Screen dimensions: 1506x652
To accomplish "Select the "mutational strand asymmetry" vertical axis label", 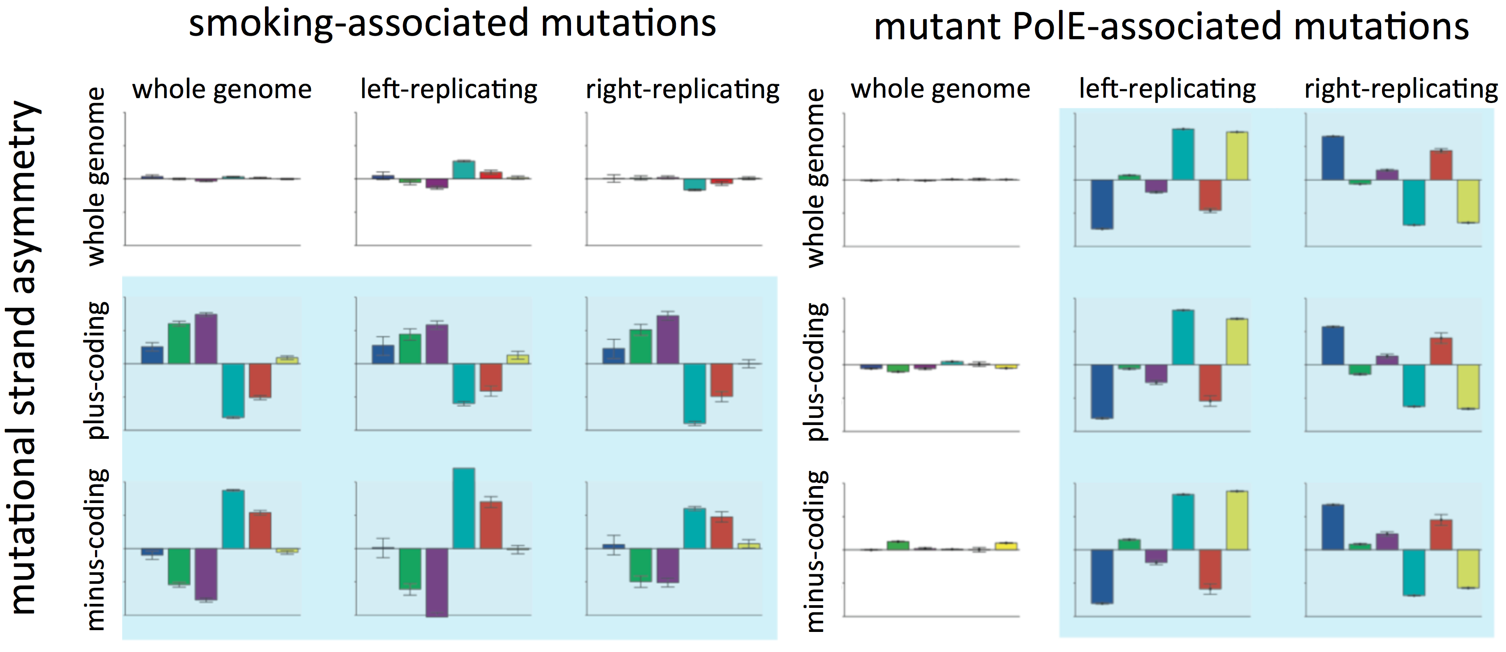I will pyautogui.click(x=25, y=358).
